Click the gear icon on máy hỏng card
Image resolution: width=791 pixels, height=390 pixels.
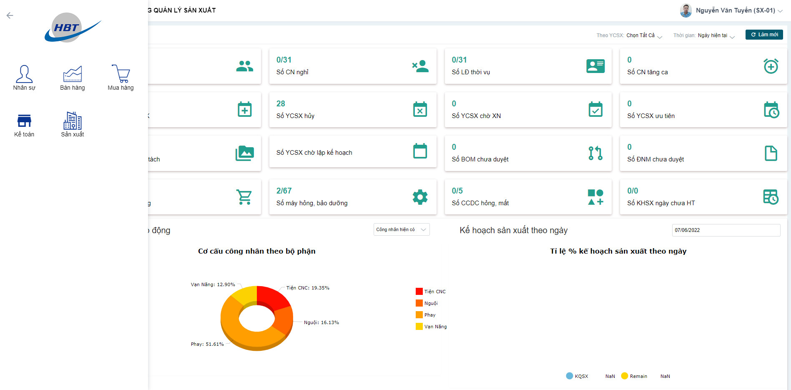pos(420,196)
